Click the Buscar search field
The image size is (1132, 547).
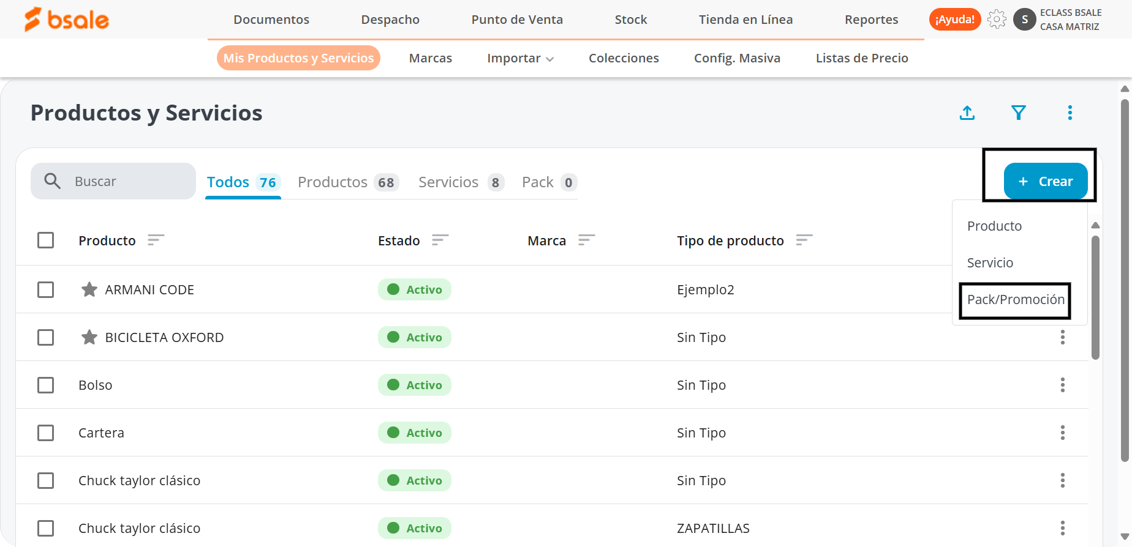113,181
